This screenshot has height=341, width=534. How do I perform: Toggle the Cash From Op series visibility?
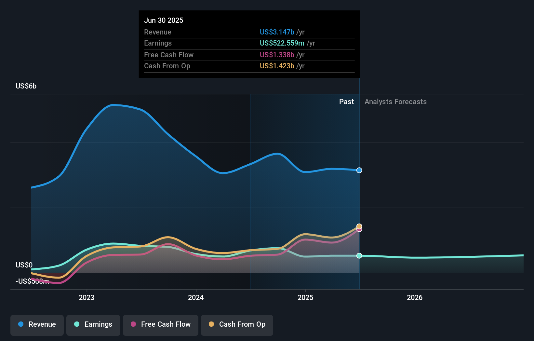(x=237, y=325)
